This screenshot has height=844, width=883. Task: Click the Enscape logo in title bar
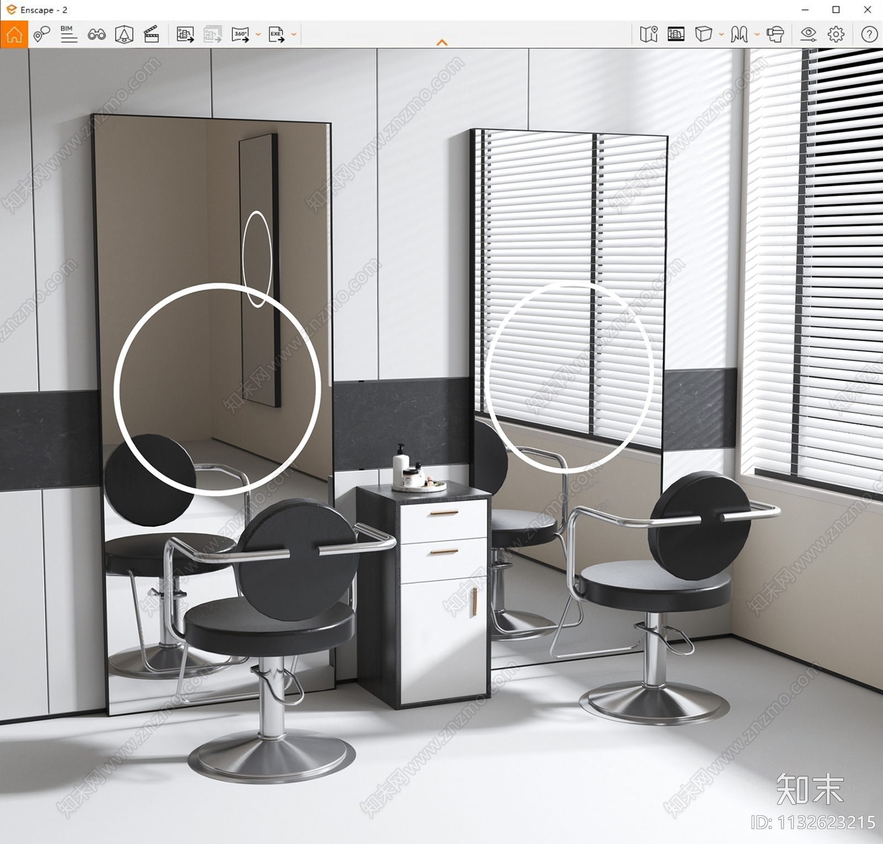tap(11, 9)
